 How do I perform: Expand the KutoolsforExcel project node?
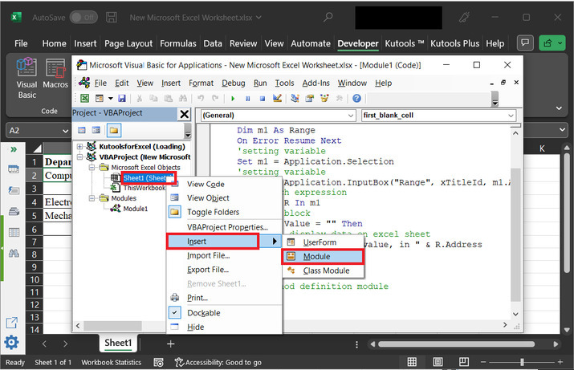tap(80, 147)
